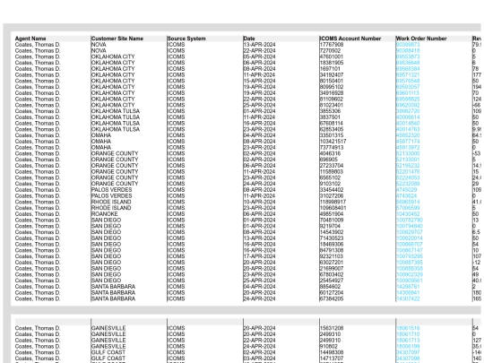Open work order for Palos Verdes 11-APR-2024
The image size is (484, 363).
tap(407, 195)
